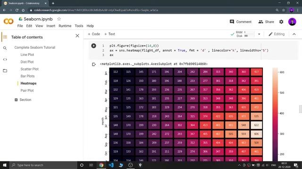The width and height of the screenshot is (302, 169).
Task: Close the Seaborn.ipynb browser tab
Action: [x=45, y=3]
